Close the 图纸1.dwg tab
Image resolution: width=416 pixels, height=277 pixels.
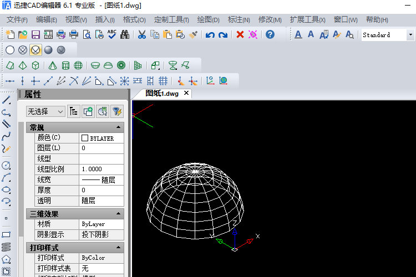point(186,93)
